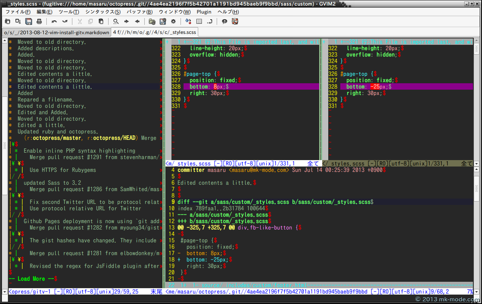
Task: Click the Find Help lifebuoy icon
Action: [x=235, y=21]
